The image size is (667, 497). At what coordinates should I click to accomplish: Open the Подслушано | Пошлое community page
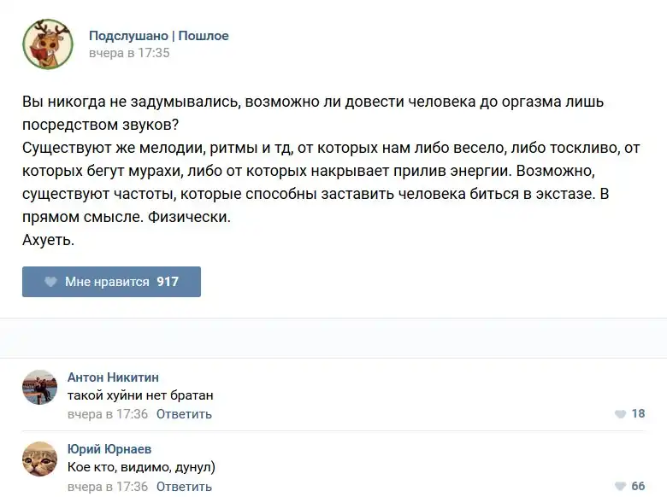pos(158,36)
